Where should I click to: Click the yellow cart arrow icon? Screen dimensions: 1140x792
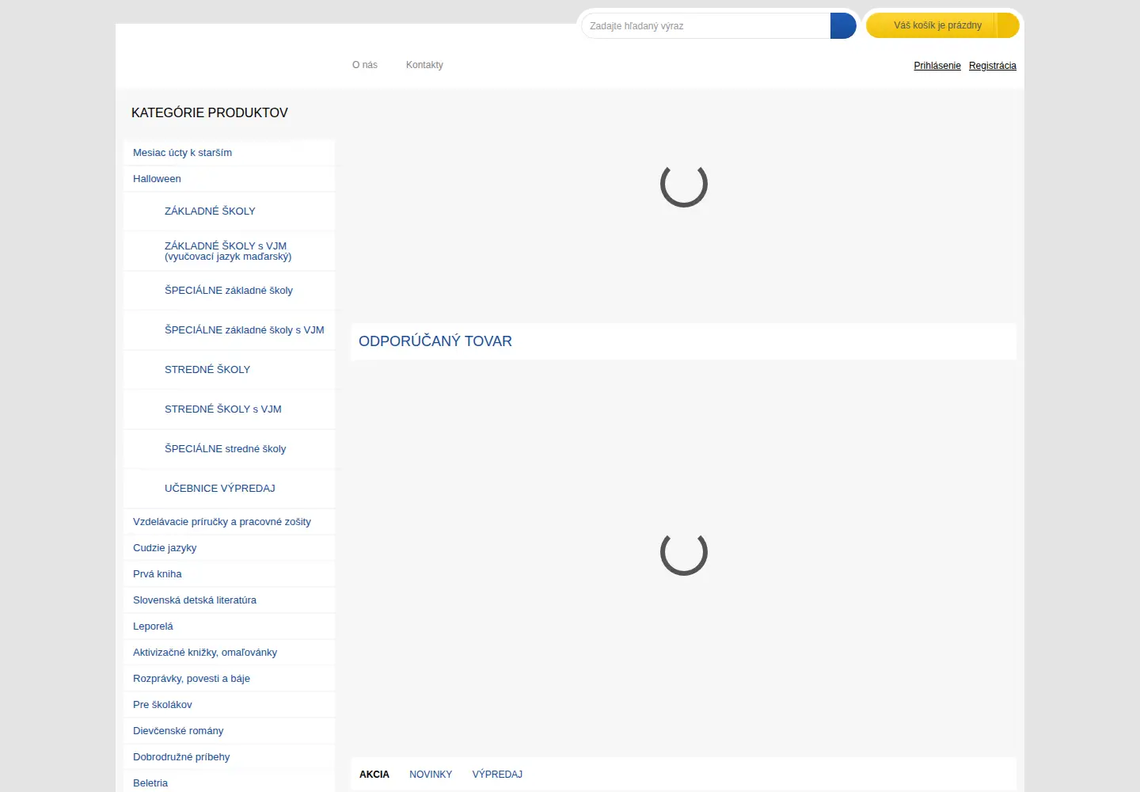(x=1009, y=25)
